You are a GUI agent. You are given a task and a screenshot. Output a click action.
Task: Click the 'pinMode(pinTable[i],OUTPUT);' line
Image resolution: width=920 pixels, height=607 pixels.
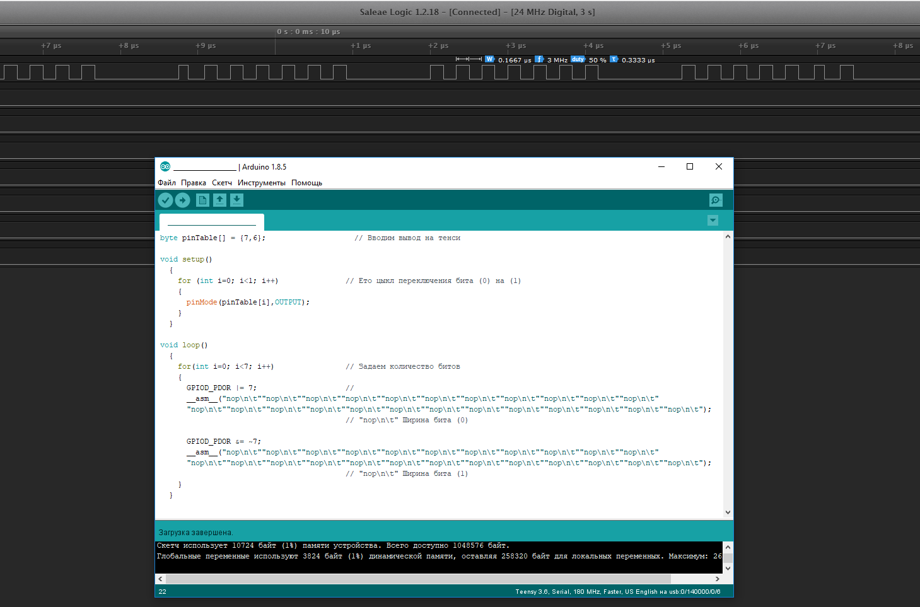pos(248,303)
